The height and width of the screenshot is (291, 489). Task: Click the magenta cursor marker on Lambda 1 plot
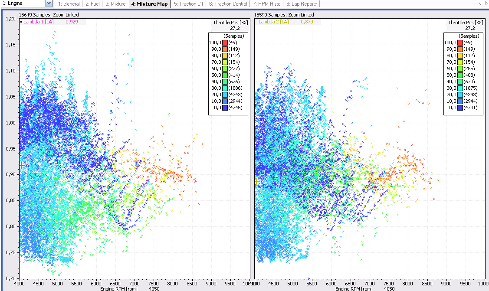click(x=21, y=165)
